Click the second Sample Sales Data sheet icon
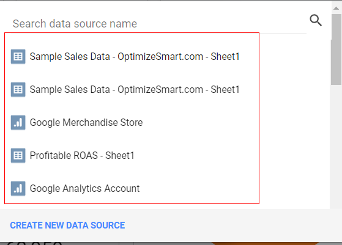This screenshot has width=342, height=245. (18, 89)
